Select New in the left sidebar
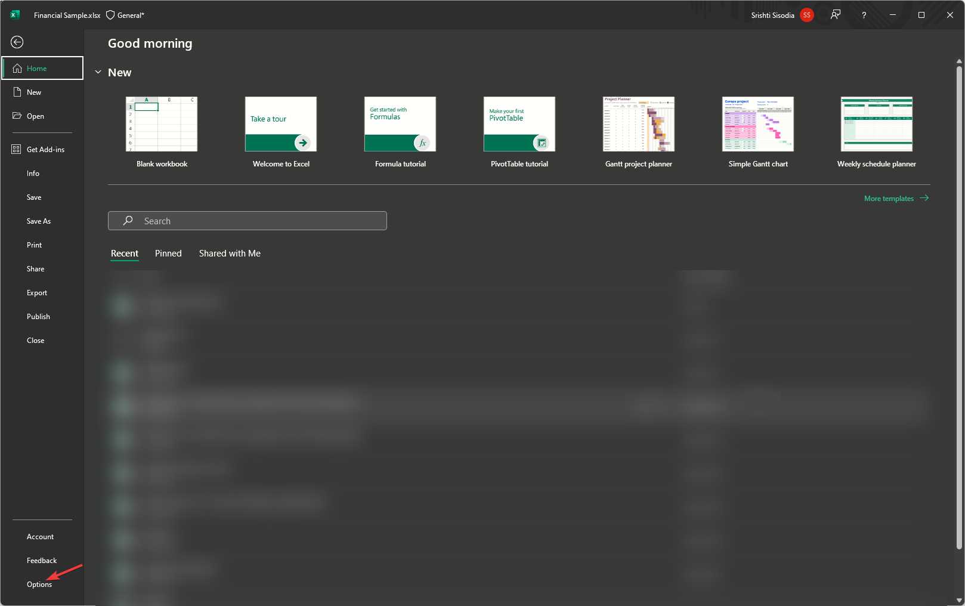 pos(42,92)
